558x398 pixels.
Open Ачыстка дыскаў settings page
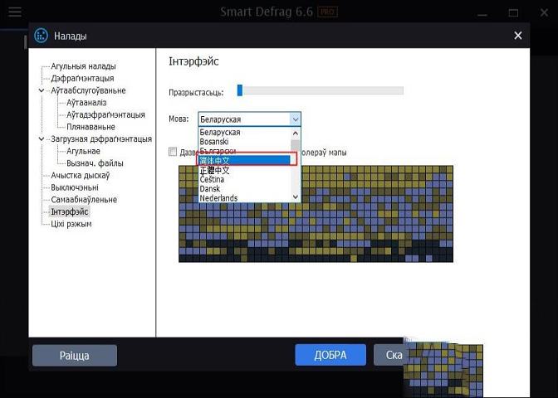pyautogui.click(x=80, y=175)
